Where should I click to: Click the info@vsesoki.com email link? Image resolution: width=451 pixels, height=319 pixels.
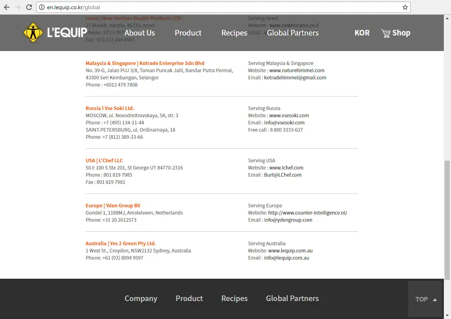point(284,122)
